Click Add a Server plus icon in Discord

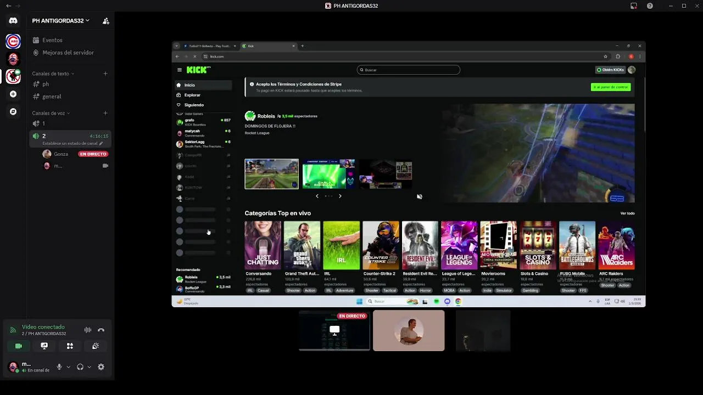click(x=13, y=94)
